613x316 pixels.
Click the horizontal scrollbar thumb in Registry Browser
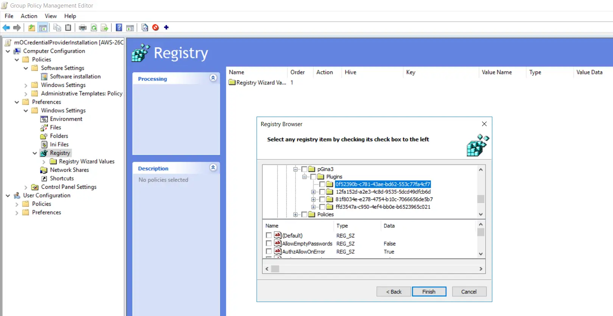(x=275, y=269)
